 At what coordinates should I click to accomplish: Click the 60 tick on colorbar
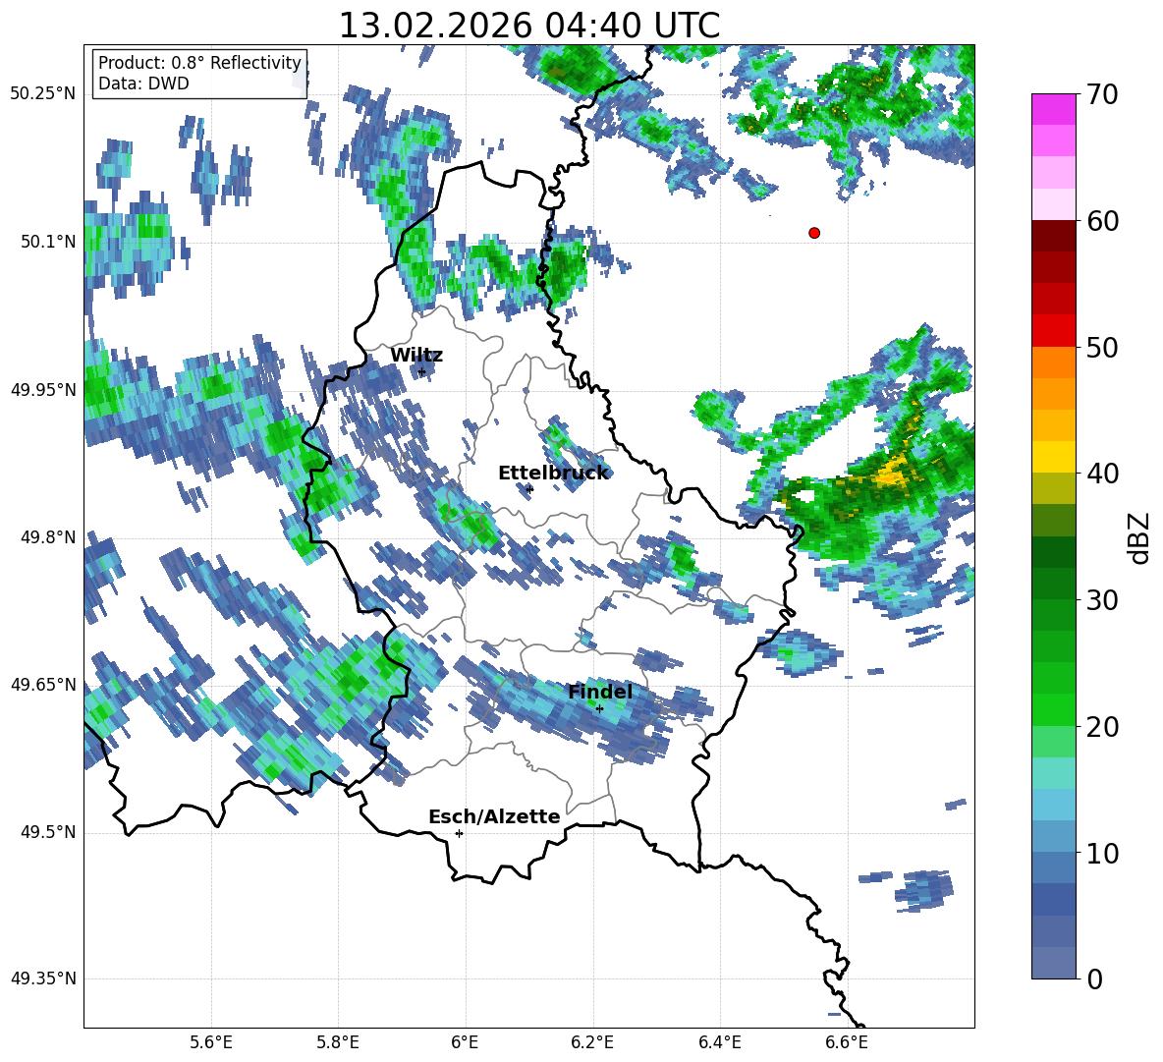pyautogui.click(x=1102, y=221)
